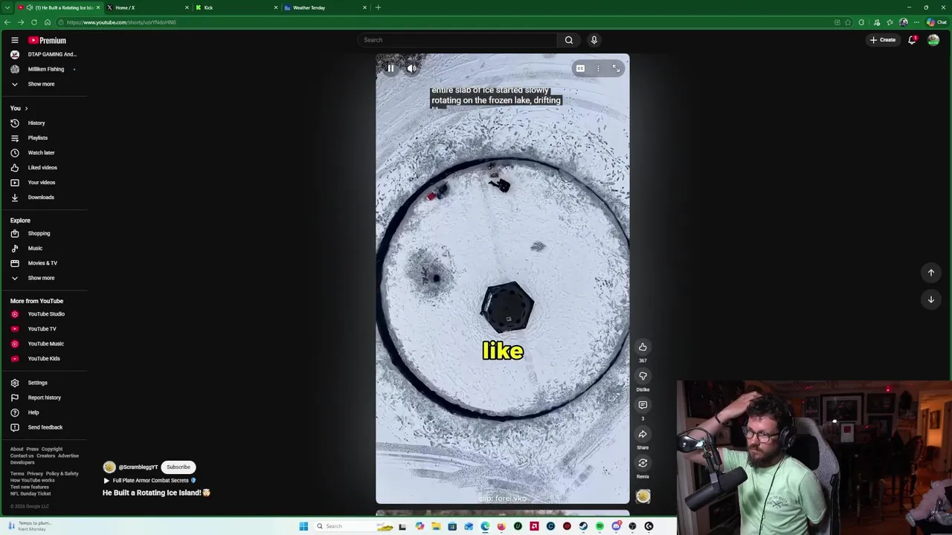Open Steam from the taskbar
The height and width of the screenshot is (535, 952).
[583, 526]
